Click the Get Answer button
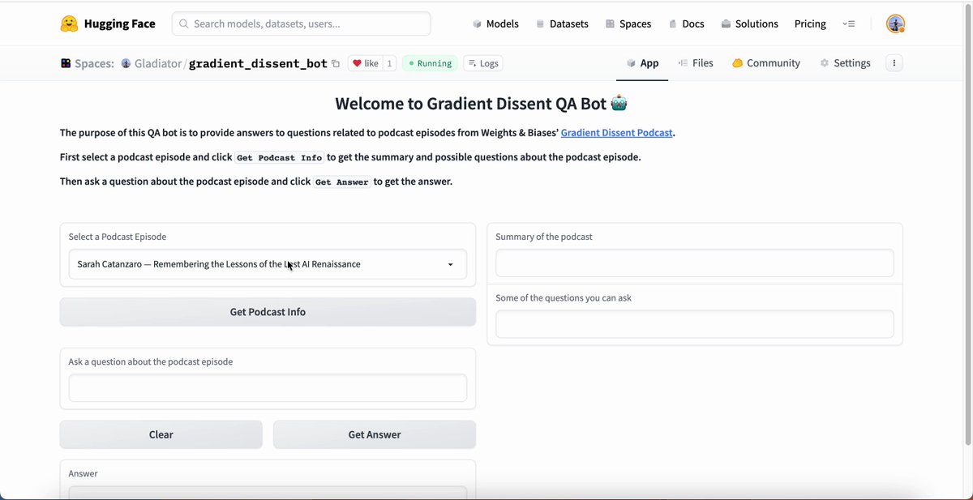 tap(375, 434)
